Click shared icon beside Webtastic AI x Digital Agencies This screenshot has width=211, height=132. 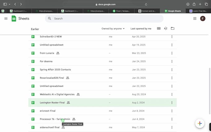pyautogui.click(x=78, y=94)
